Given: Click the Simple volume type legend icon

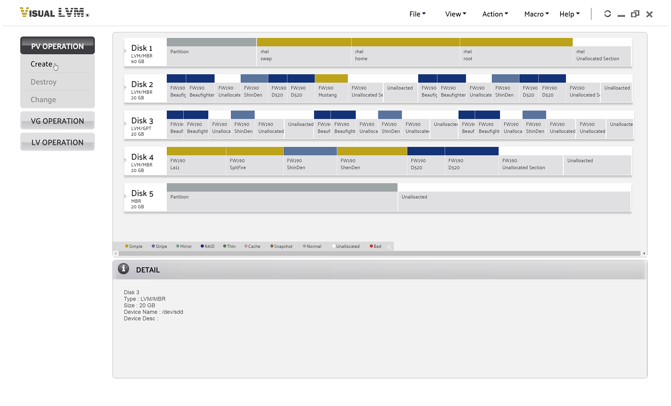Looking at the screenshot, I should [124, 246].
